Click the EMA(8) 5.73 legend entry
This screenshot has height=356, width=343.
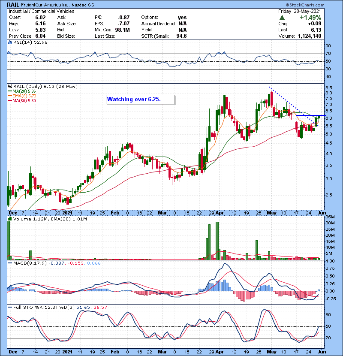click(x=22, y=96)
